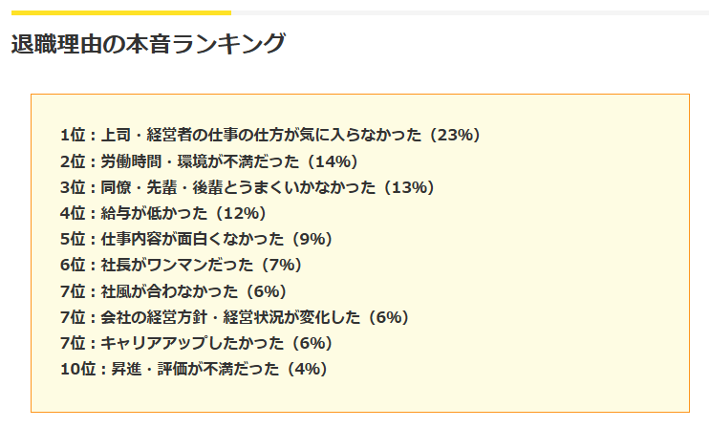Select the 6位 line 社長がワンマンだった
The height and width of the screenshot is (428, 710).
point(182,265)
